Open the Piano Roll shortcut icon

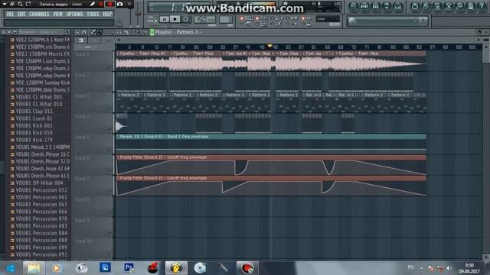point(376,6)
